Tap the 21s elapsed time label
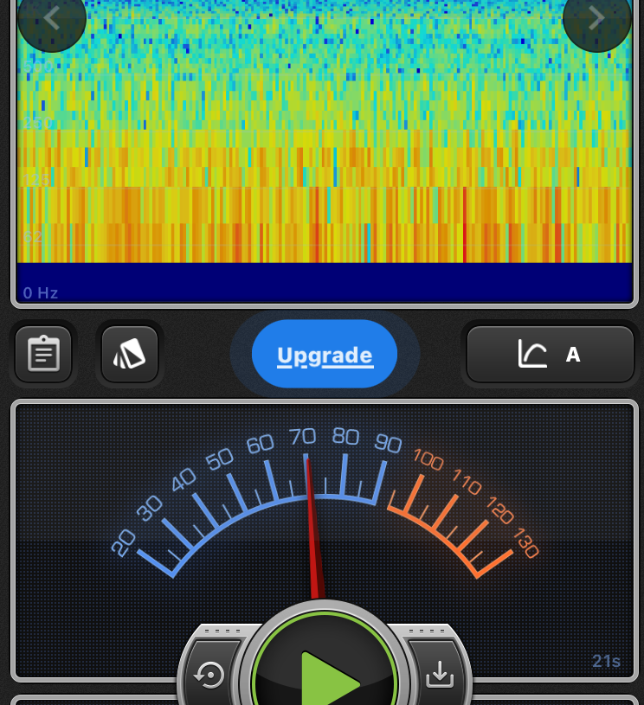 click(x=606, y=662)
